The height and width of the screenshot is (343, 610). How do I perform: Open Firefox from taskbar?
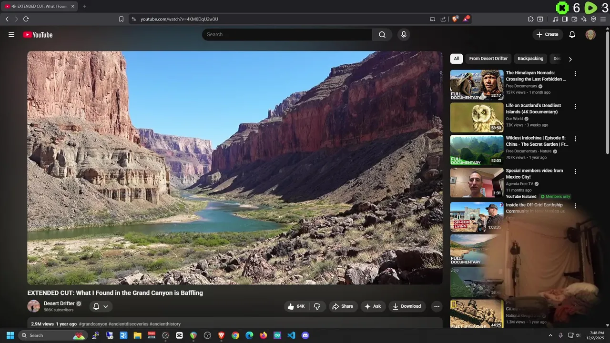264,335
